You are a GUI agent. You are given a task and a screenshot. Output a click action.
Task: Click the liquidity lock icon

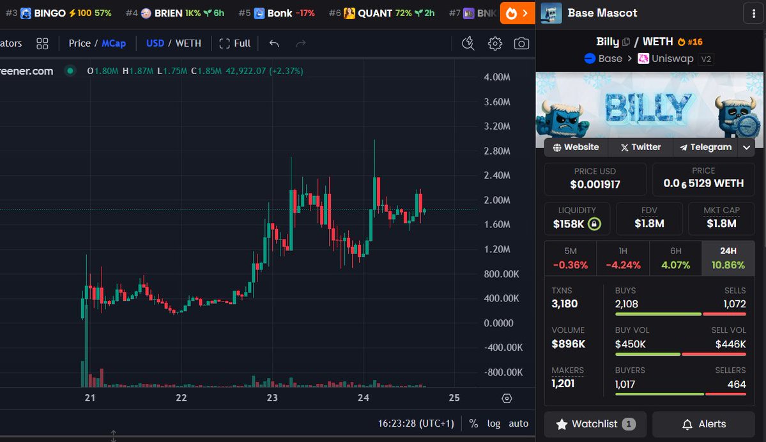[x=594, y=224]
